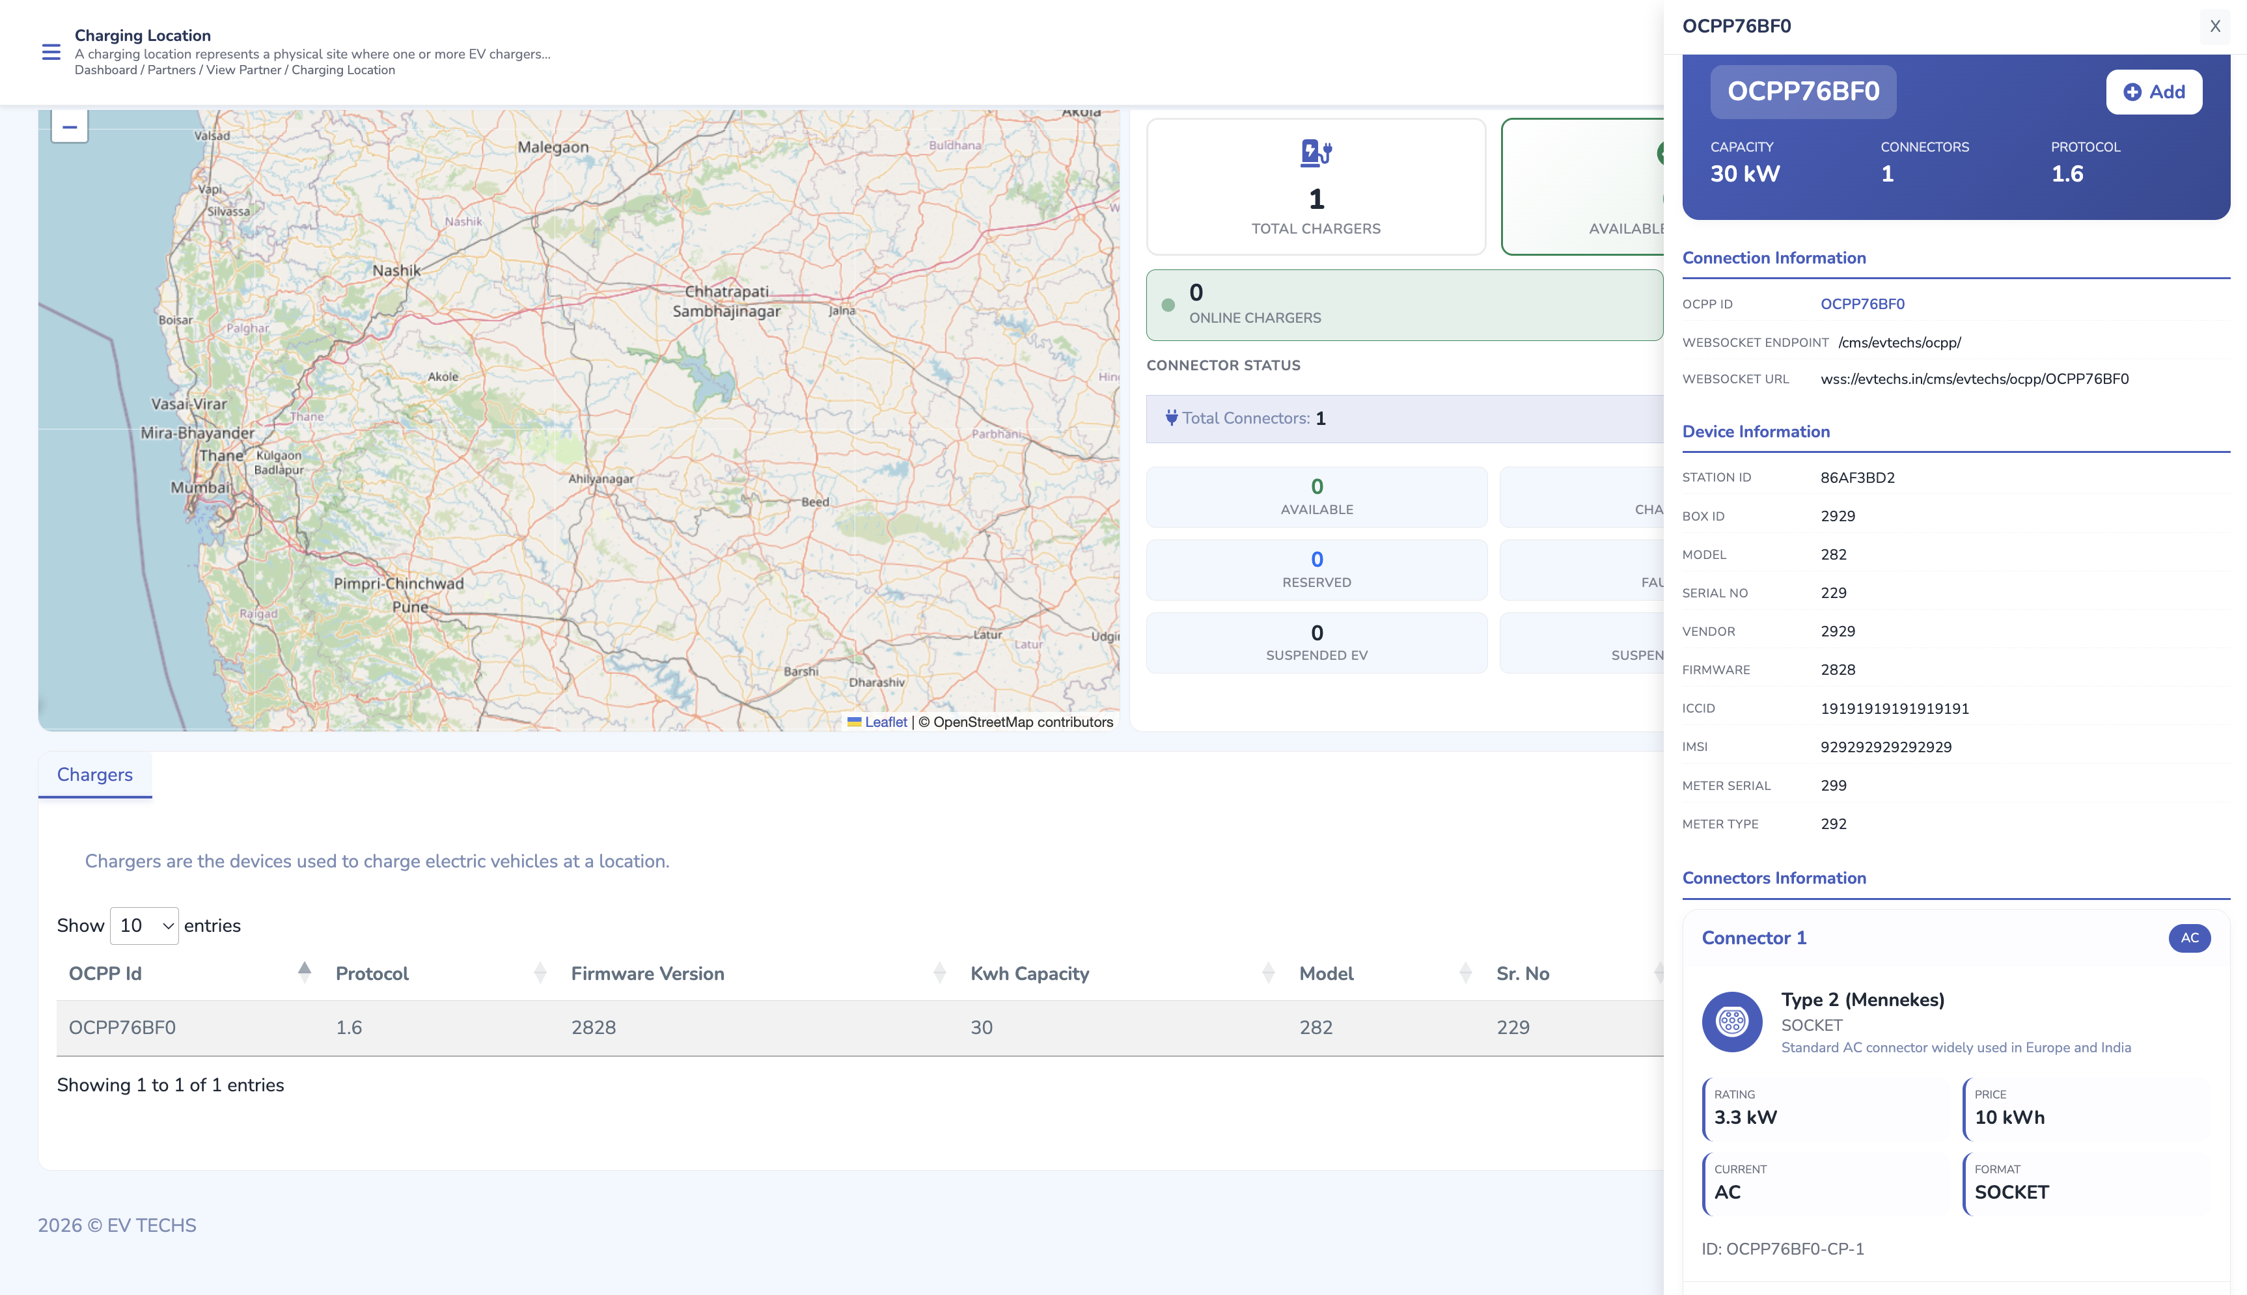Select the OCPP76BF0 table row
The width and height of the screenshot is (2247, 1295).
[623, 1028]
